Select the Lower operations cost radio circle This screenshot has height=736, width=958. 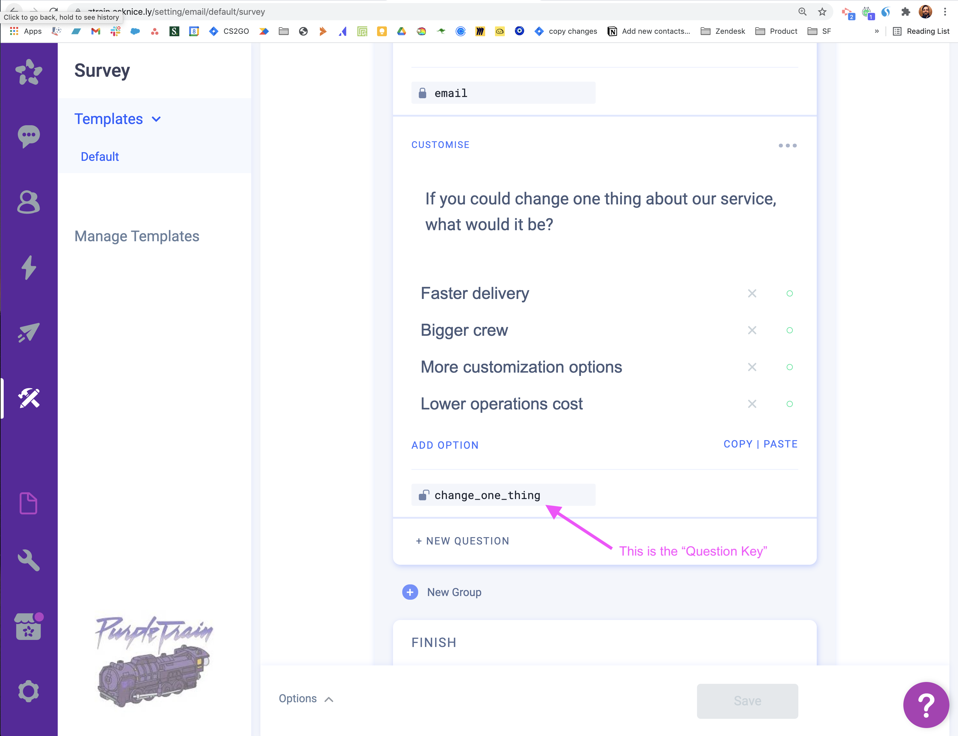tap(789, 404)
